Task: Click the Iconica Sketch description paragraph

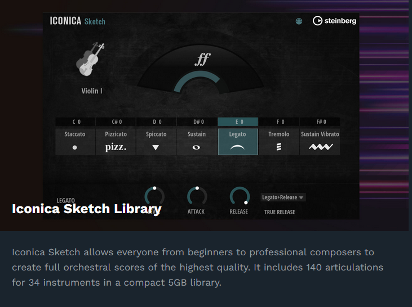Action: click(x=198, y=268)
